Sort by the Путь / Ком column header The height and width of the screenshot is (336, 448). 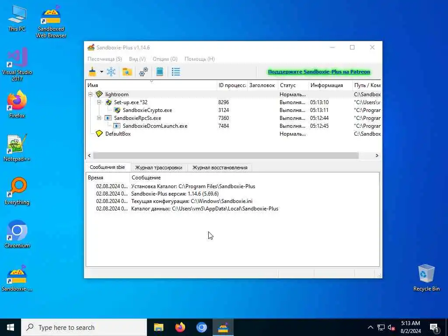click(367, 85)
